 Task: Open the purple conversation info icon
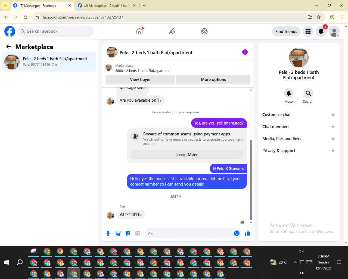tap(245, 52)
